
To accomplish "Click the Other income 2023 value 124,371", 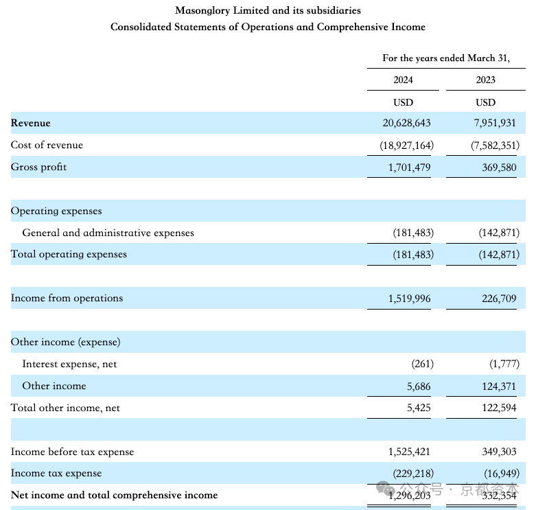I will click(x=499, y=386).
